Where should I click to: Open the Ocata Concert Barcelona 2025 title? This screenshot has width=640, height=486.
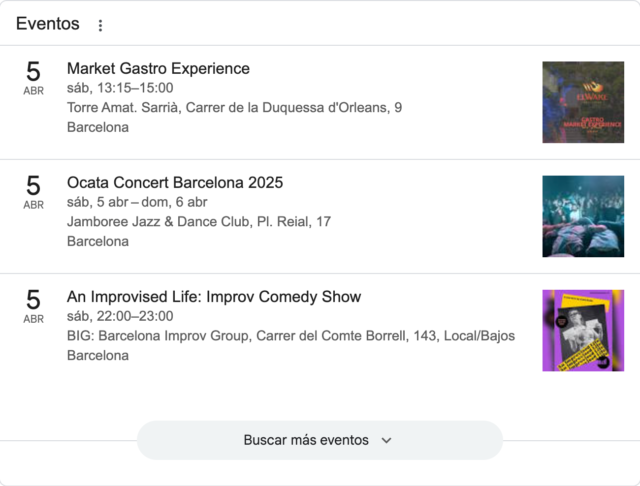click(175, 182)
